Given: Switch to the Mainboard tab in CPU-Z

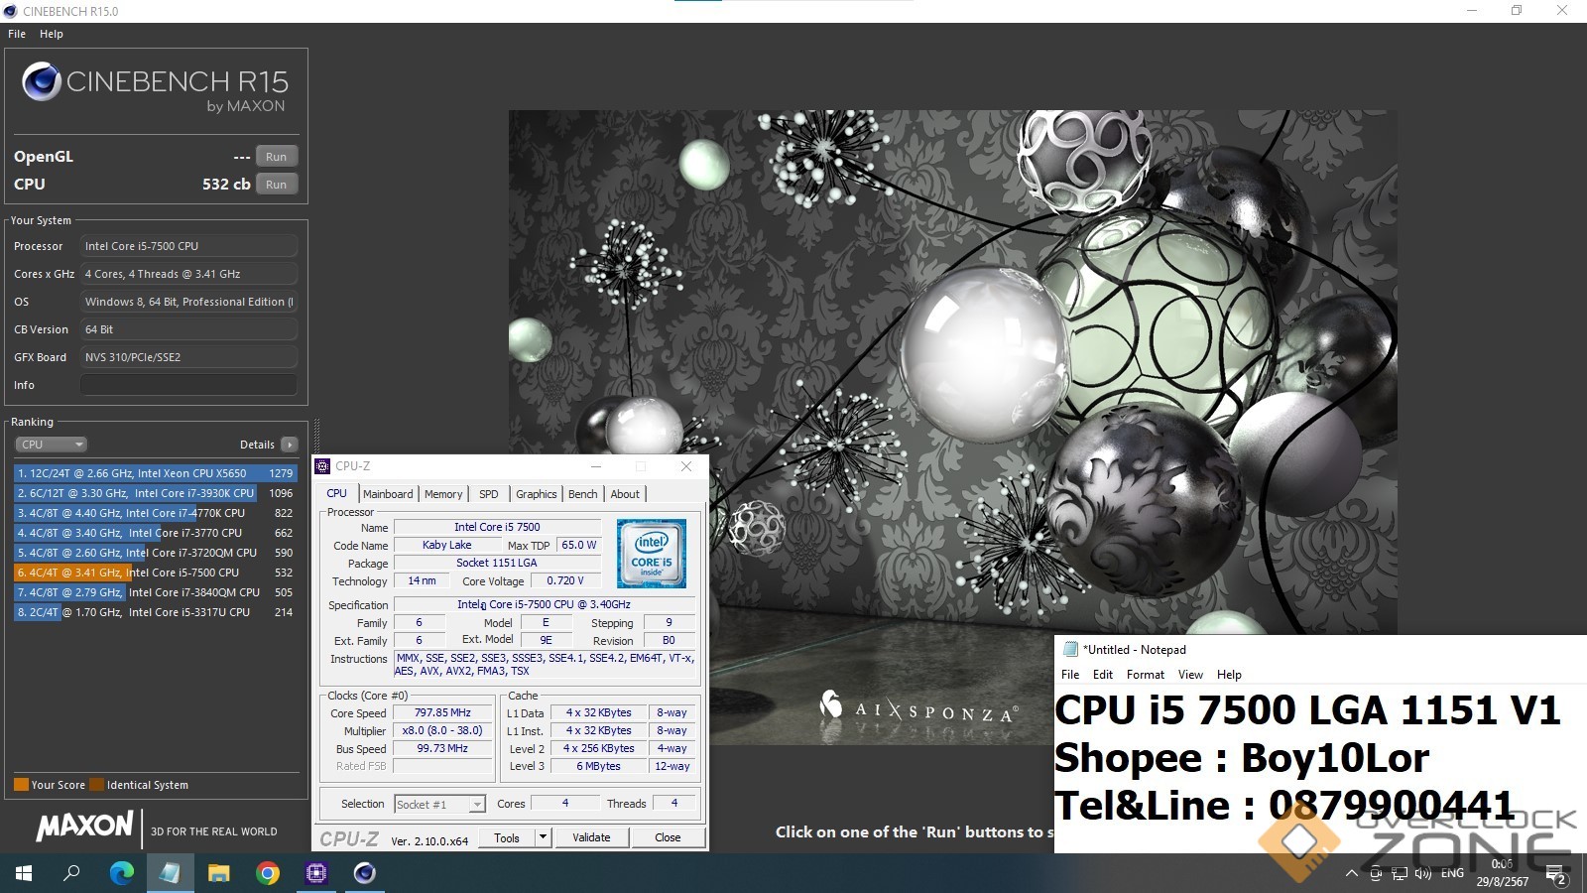Looking at the screenshot, I should (x=388, y=494).
